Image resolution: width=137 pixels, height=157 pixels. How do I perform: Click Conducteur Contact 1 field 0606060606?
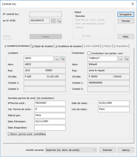(108, 83)
